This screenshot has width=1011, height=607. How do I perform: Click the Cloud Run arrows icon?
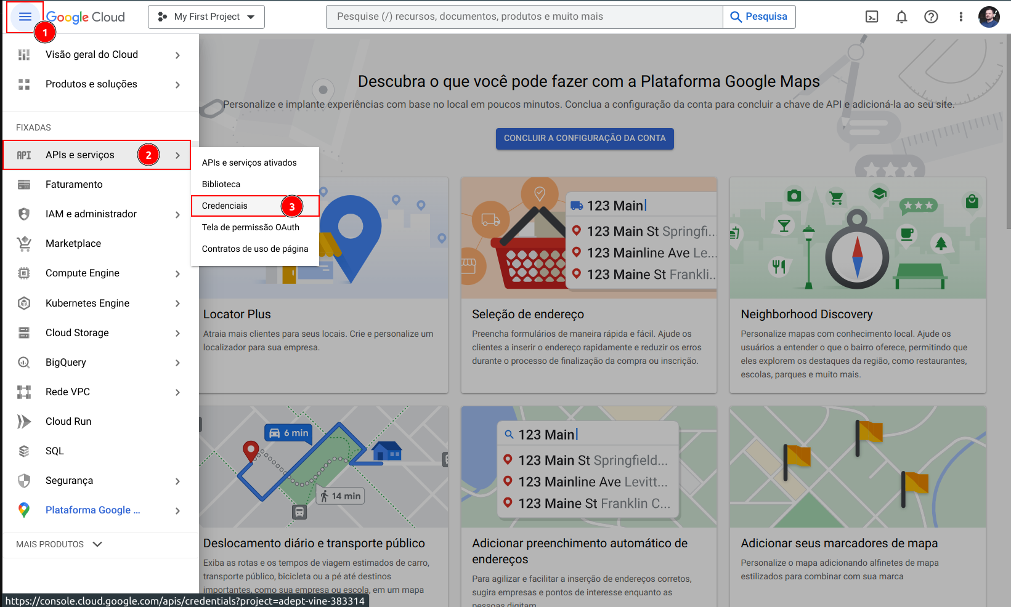(x=24, y=422)
